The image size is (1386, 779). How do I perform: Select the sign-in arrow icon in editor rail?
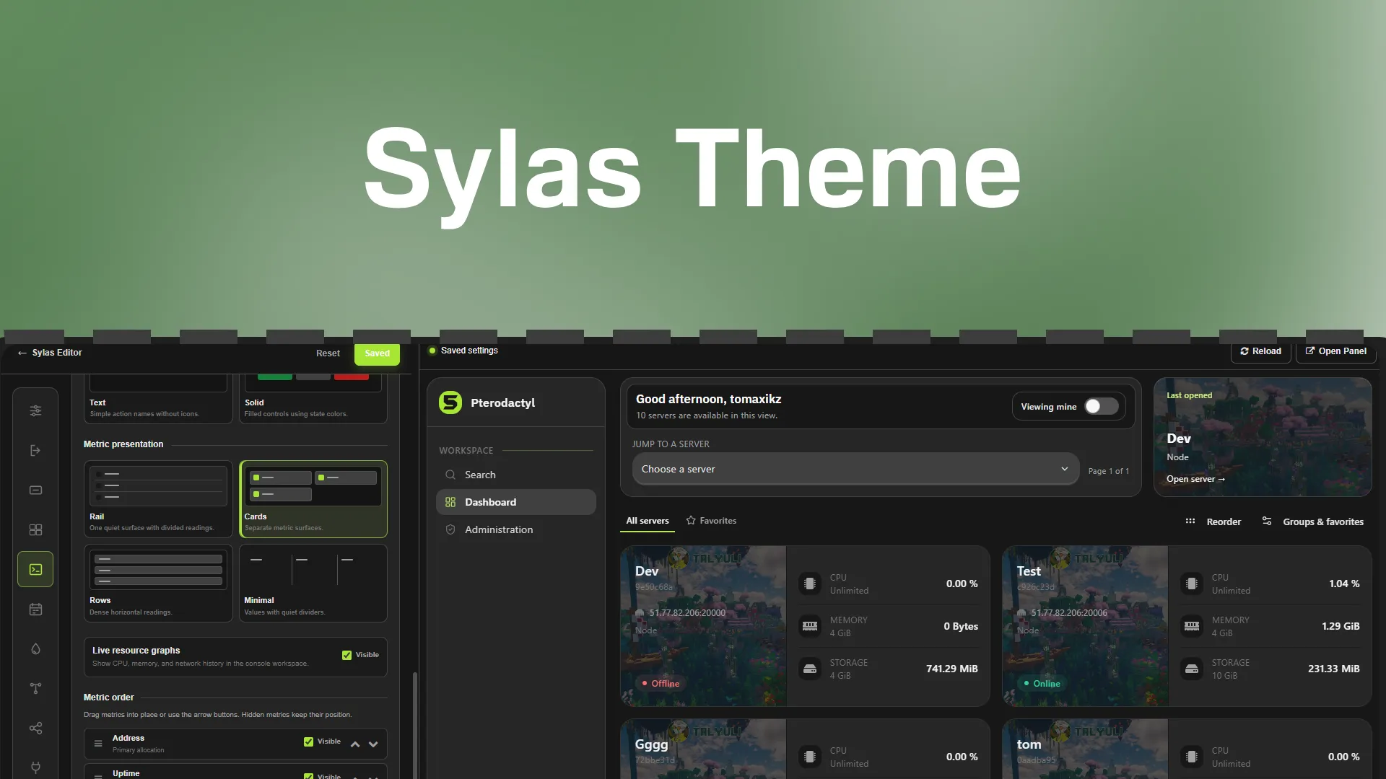coord(35,451)
